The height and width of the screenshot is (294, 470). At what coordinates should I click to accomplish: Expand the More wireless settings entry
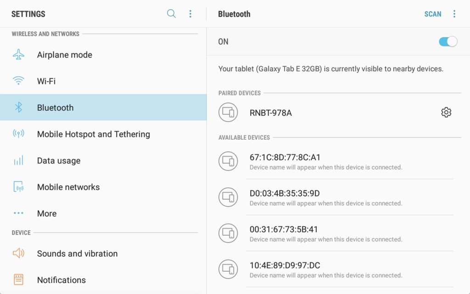click(47, 213)
